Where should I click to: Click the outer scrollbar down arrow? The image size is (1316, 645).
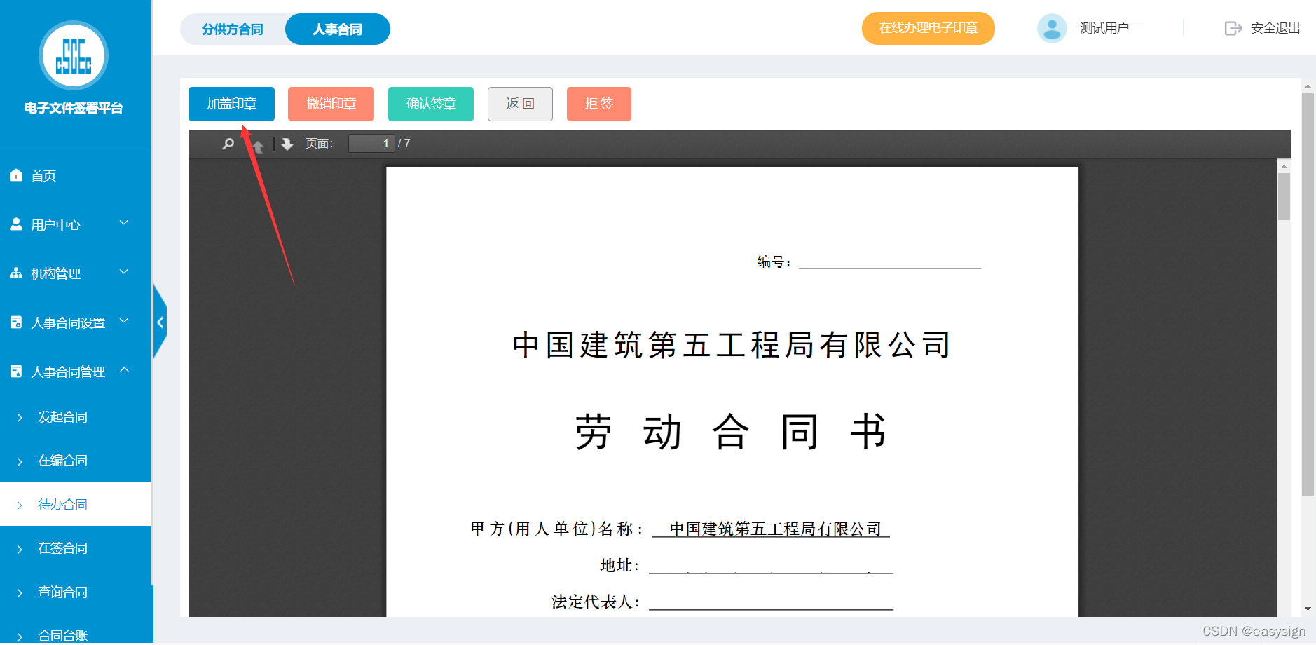[1308, 609]
